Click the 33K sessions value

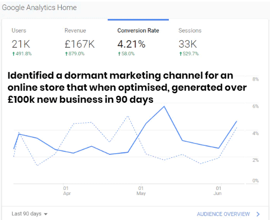(x=187, y=44)
